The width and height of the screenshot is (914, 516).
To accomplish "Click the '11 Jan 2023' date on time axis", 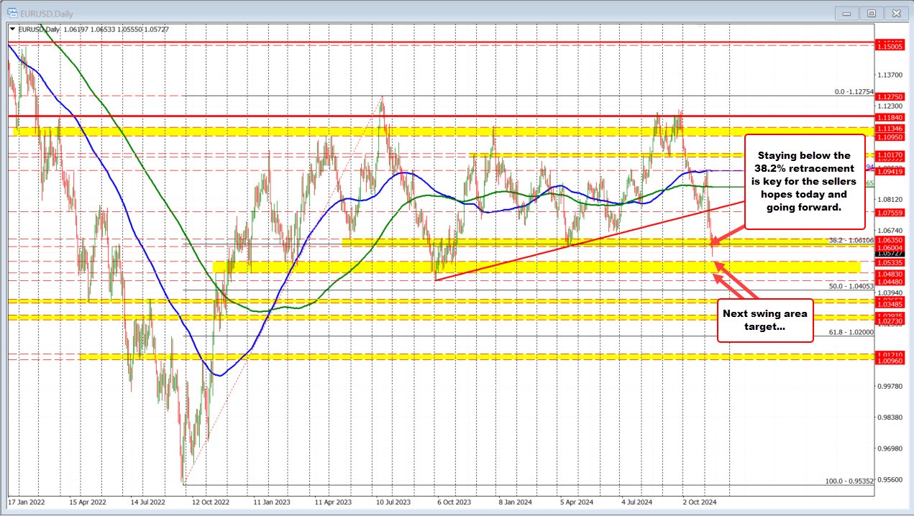I will pyautogui.click(x=273, y=501).
